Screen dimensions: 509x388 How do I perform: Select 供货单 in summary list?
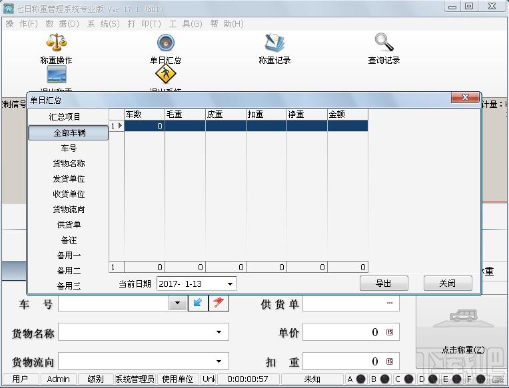[69, 225]
